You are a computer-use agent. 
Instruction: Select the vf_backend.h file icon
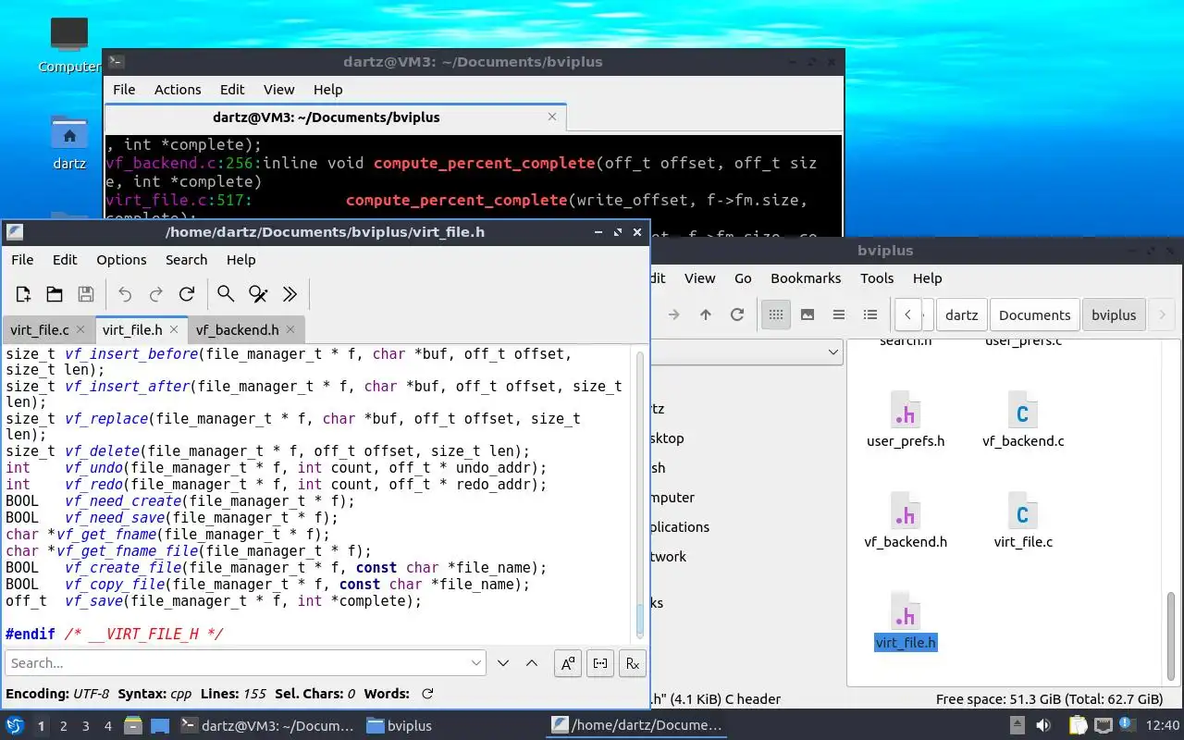(x=906, y=512)
